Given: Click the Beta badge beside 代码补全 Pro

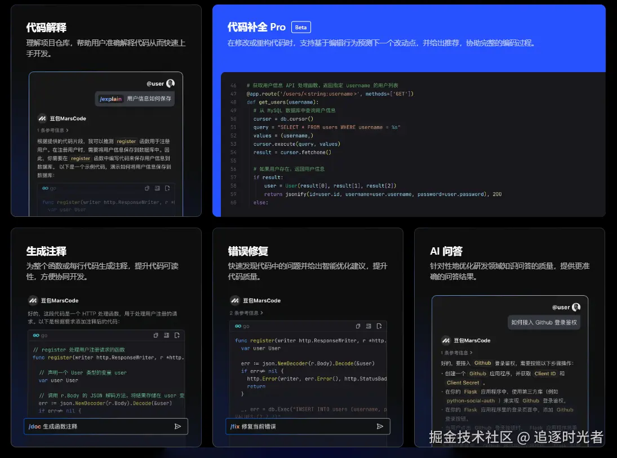Looking at the screenshot, I should (301, 27).
